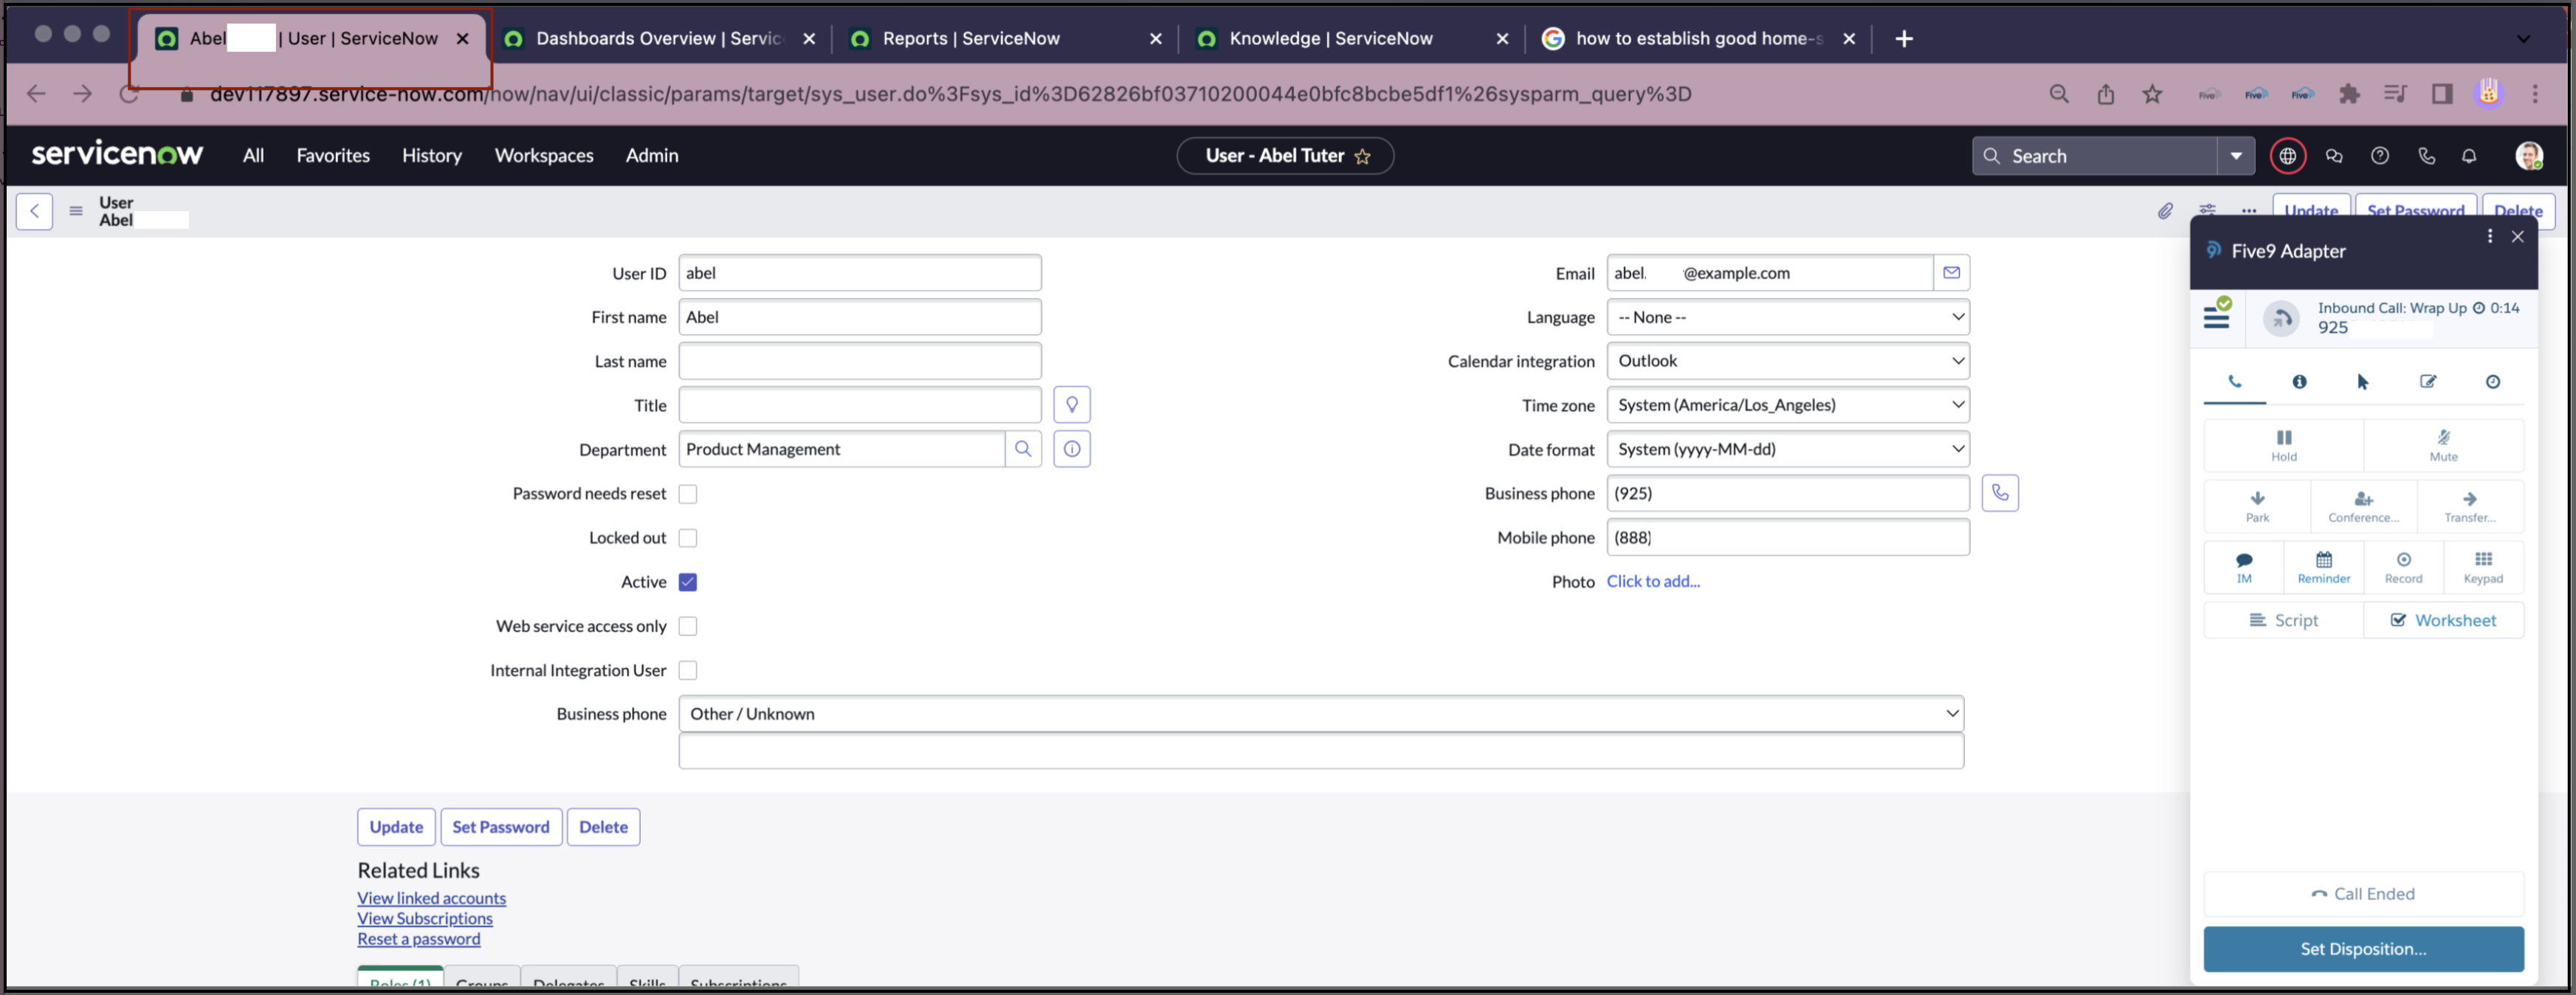2576x995 pixels.
Task: Check Password needs reset box
Action: (x=688, y=494)
